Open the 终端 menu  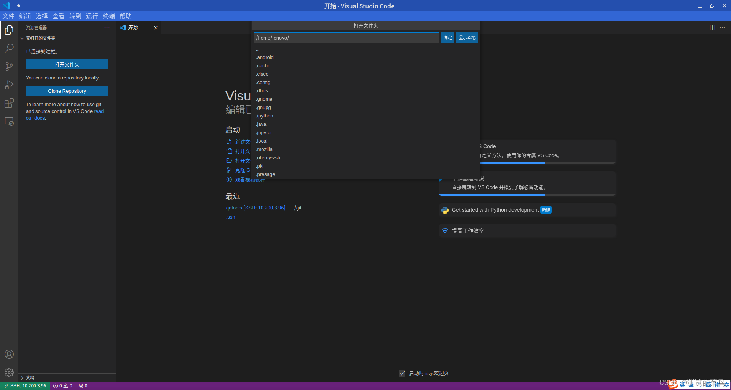pos(109,16)
